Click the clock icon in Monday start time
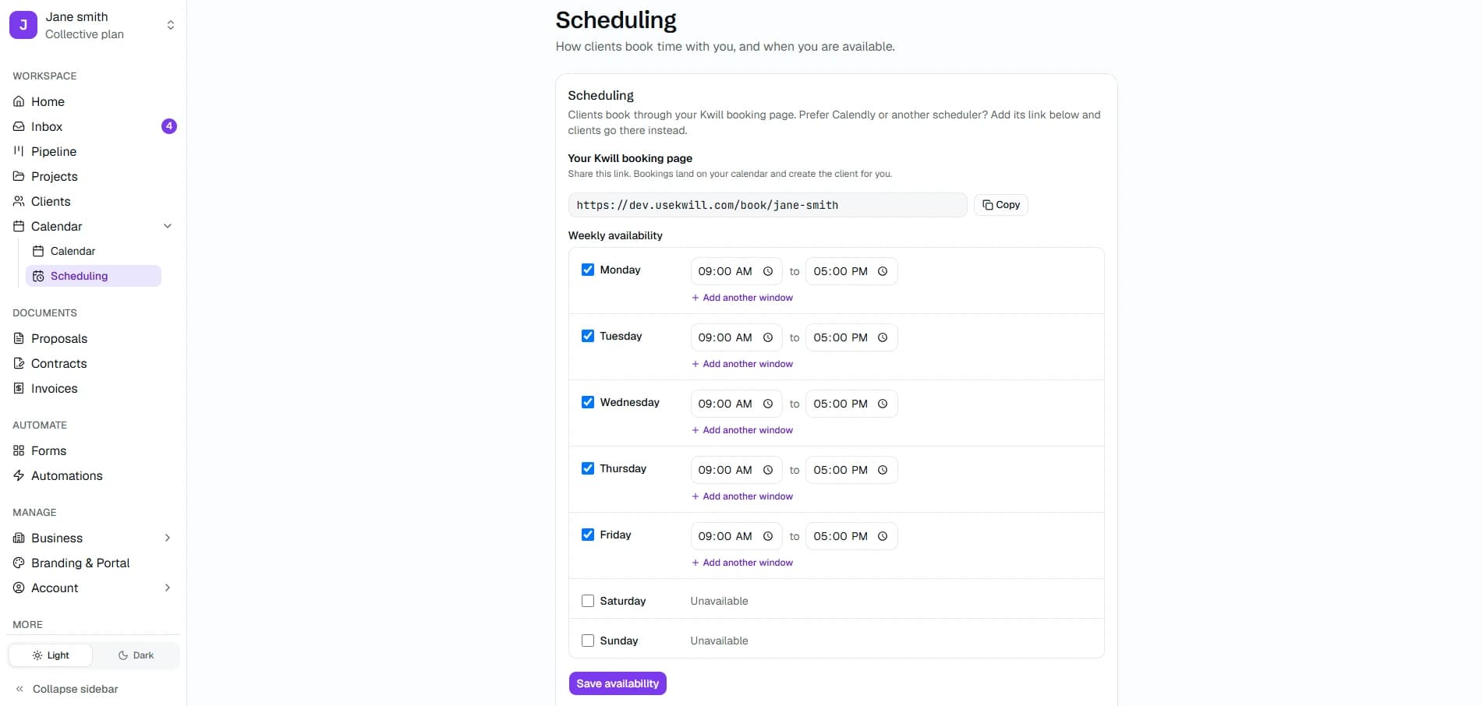This screenshot has width=1483, height=706. pos(768,271)
